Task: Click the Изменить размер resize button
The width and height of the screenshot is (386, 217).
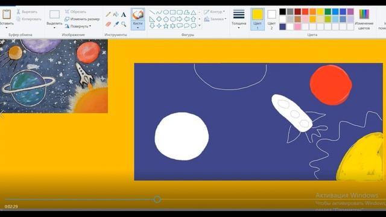Action: pyautogui.click(x=82, y=19)
